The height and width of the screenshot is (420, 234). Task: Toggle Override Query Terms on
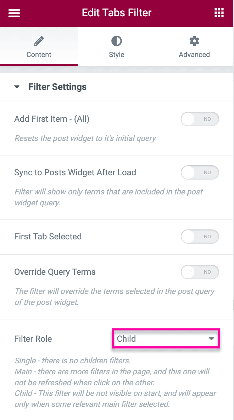point(200,272)
